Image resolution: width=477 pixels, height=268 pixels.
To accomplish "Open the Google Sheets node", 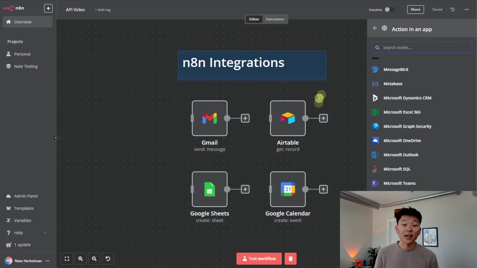I will [210, 189].
